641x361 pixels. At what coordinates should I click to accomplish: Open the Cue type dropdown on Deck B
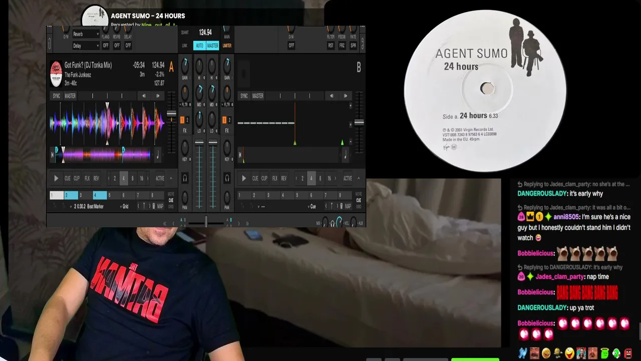coord(311,206)
